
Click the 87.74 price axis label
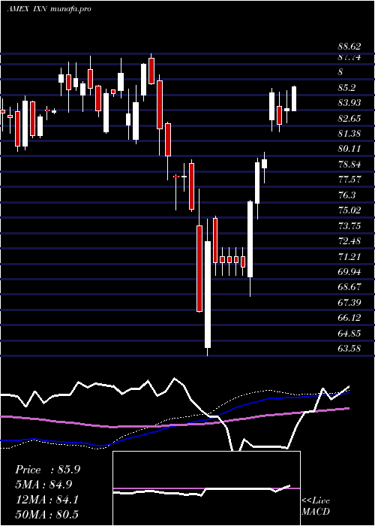click(349, 57)
